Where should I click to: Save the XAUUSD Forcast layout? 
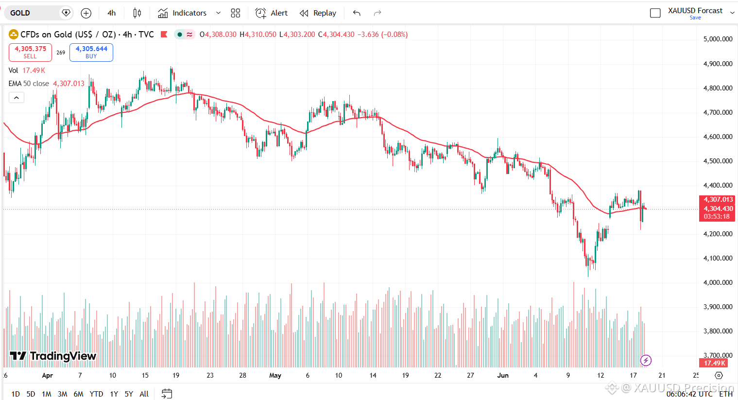(x=695, y=18)
